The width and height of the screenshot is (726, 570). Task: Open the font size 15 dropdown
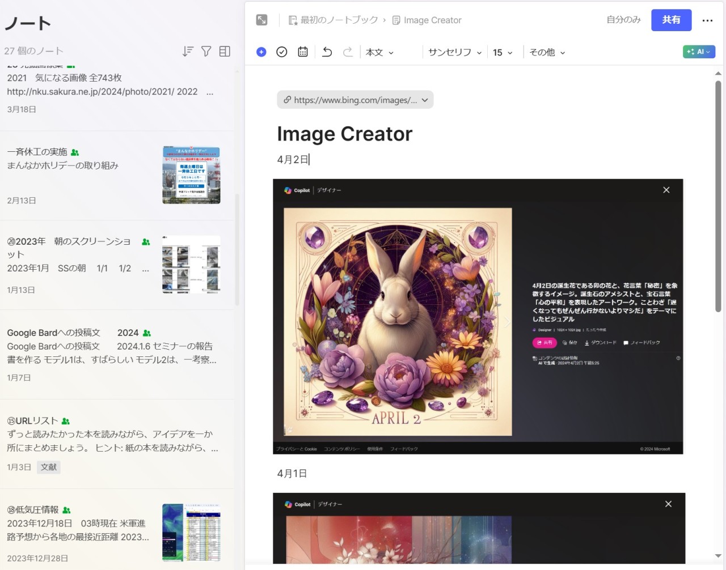tap(503, 52)
